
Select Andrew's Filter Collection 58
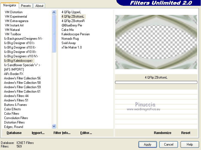tap(22, 83)
